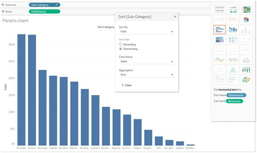Select the highlighted horizontal bars chart type

pyautogui.click(x=220, y=30)
